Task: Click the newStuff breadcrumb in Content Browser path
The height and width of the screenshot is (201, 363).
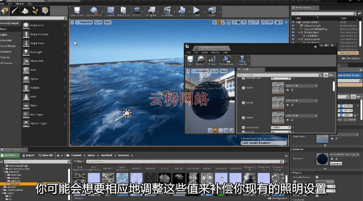Action: pos(107,155)
